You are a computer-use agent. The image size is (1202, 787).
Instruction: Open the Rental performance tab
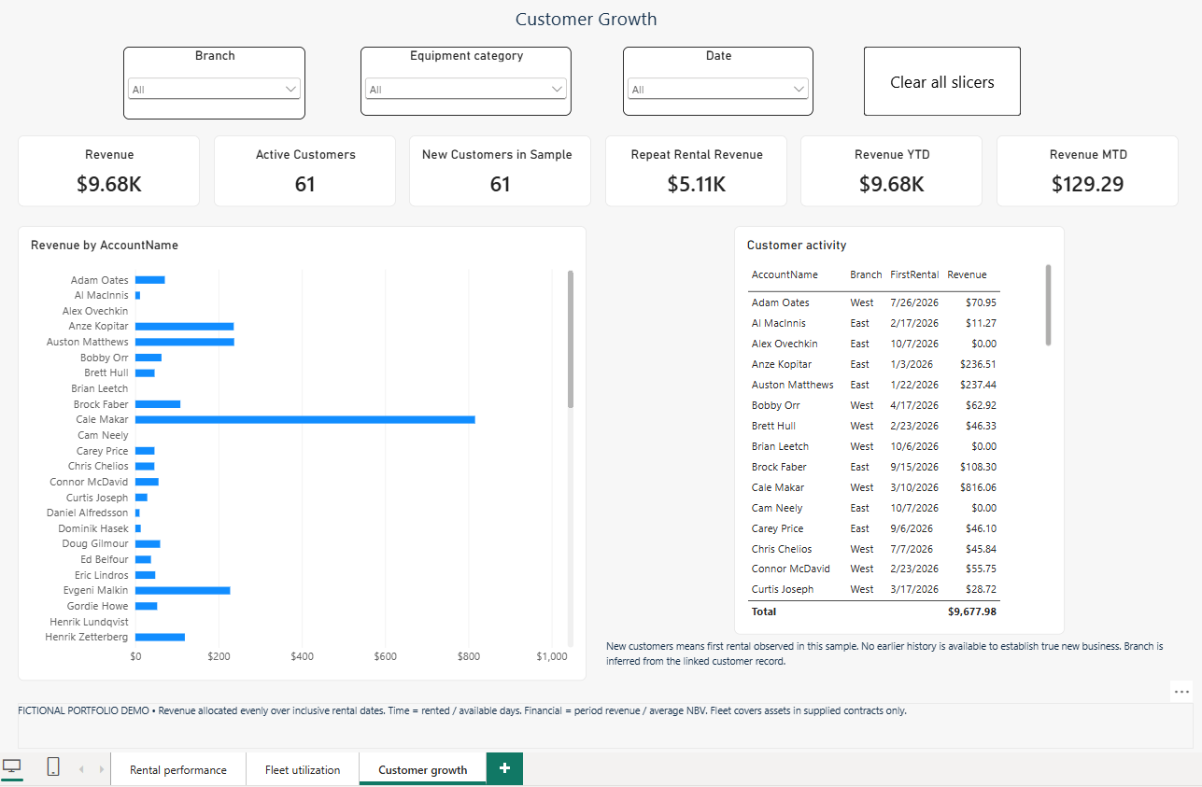[x=178, y=770]
